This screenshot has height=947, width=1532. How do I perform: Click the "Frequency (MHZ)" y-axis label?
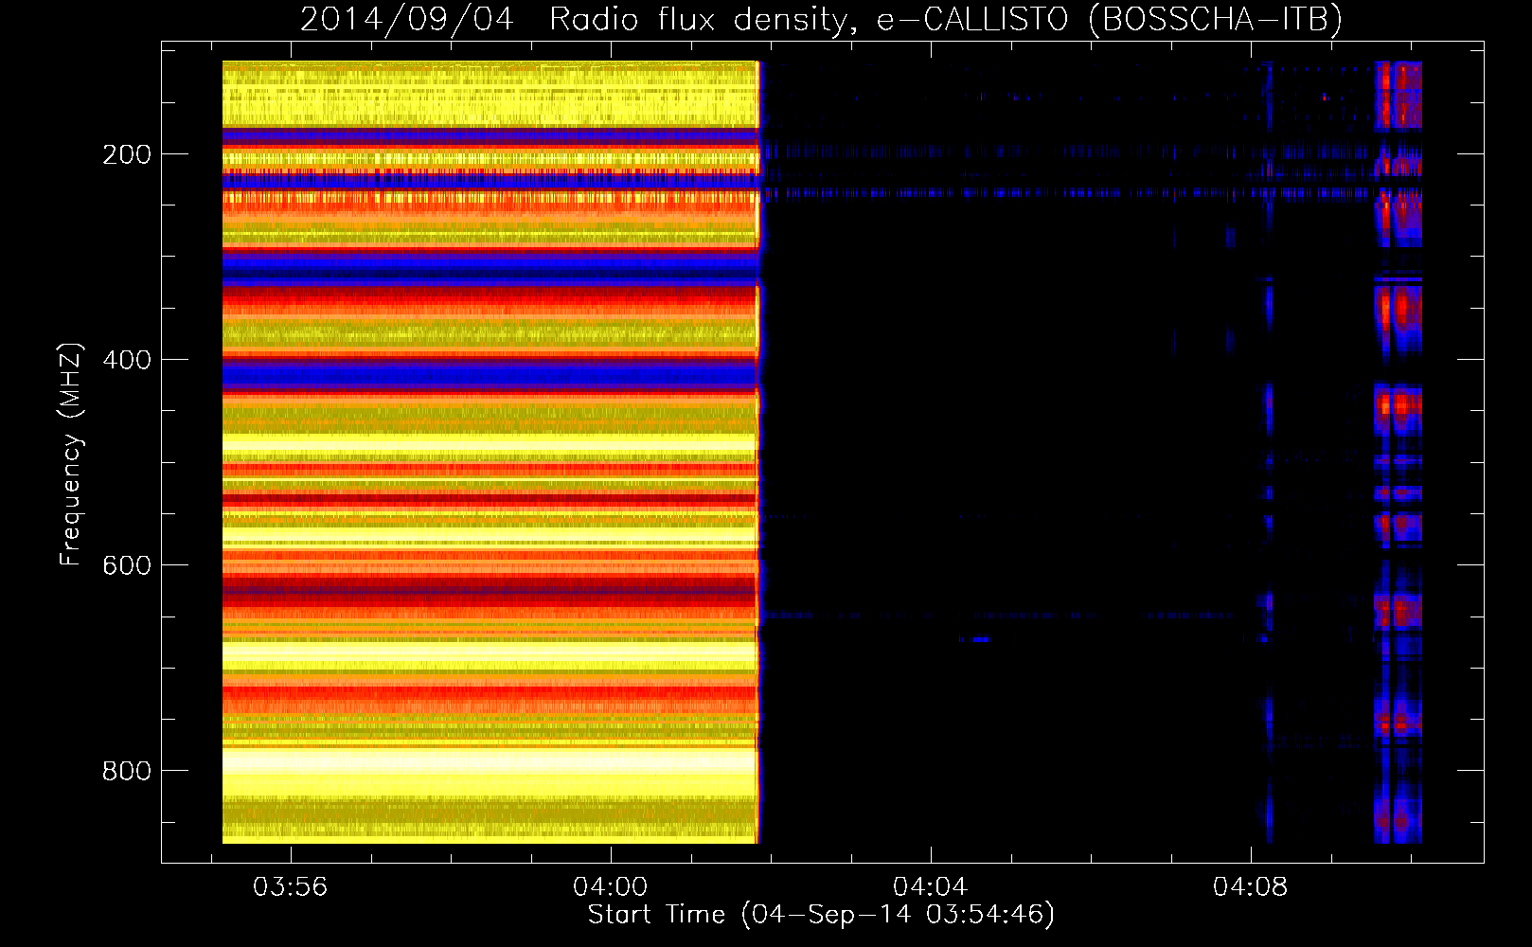click(71, 454)
